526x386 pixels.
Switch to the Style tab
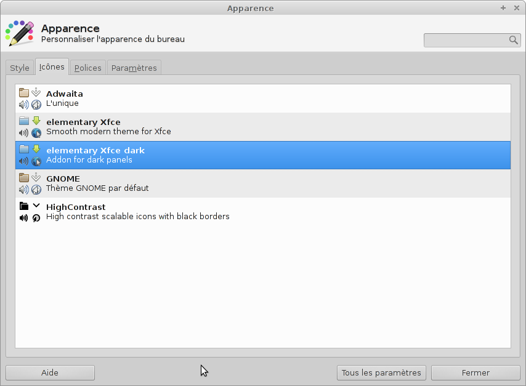[20, 68]
